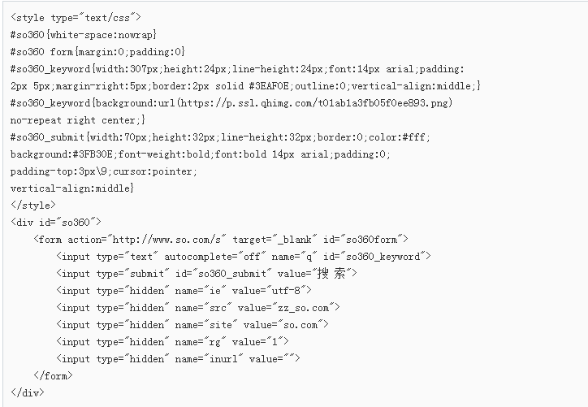
Task: Click the hidden input name="ie" line
Action: 184,291
